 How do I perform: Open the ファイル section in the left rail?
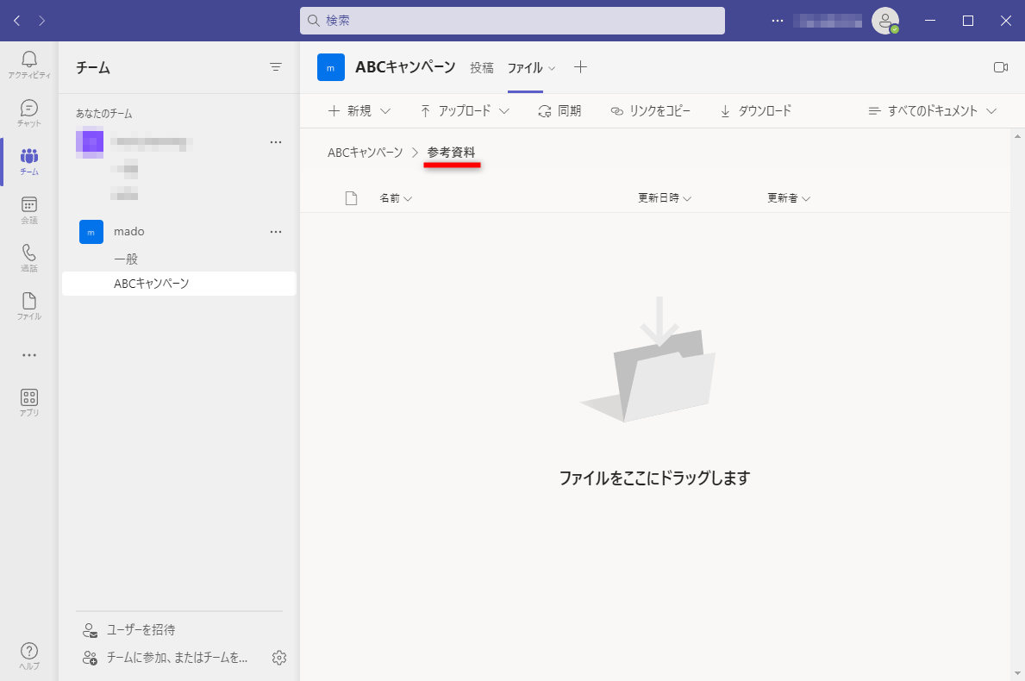(x=28, y=304)
